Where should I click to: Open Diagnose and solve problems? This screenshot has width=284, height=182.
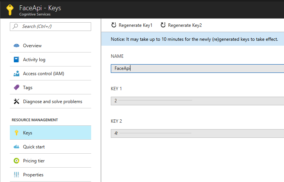(50, 101)
